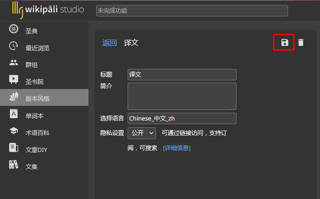320x199 pixels.
Task: Click the 简介 label text
Action: (106, 86)
